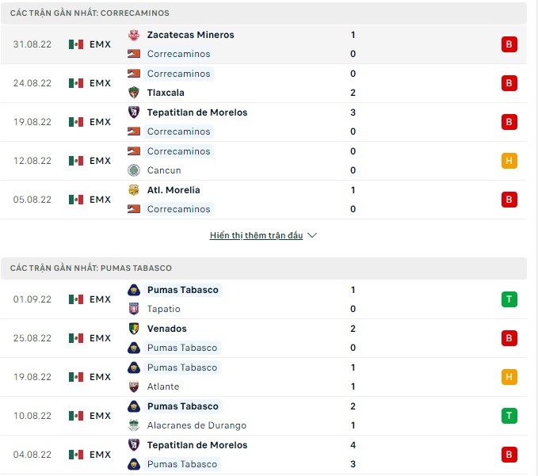Click the Tapatio team logo
This screenshot has height=476, width=538.
point(133,309)
